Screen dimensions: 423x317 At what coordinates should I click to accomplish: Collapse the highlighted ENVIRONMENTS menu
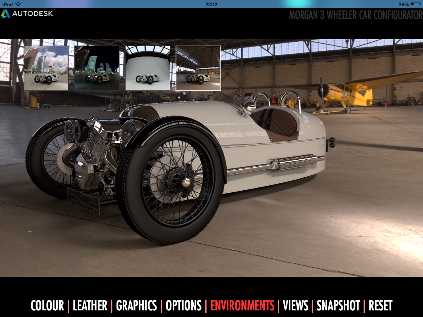pos(242,306)
